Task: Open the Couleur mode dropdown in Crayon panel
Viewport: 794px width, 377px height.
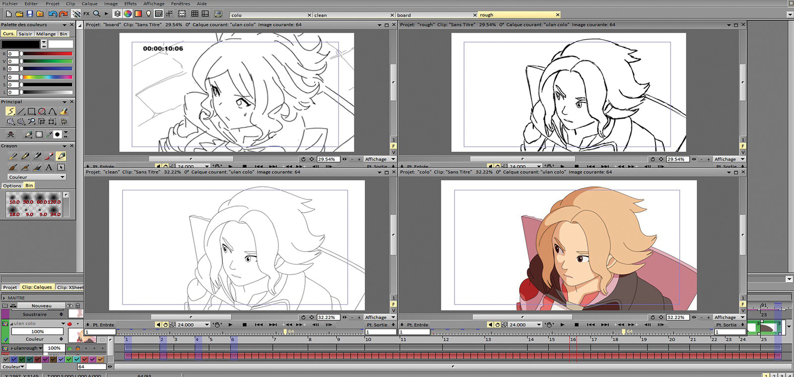Action: [x=37, y=177]
